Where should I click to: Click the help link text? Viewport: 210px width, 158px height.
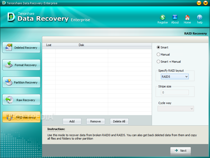point(200,22)
